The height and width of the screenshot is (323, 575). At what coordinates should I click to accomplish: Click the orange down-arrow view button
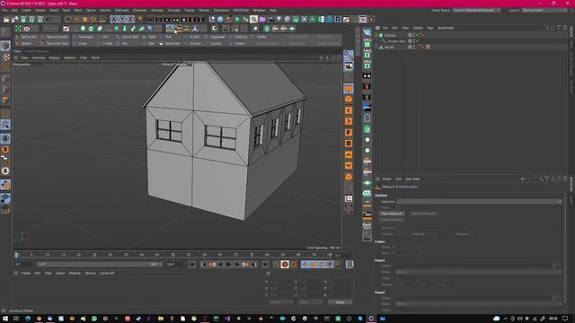pyautogui.click(x=349, y=165)
